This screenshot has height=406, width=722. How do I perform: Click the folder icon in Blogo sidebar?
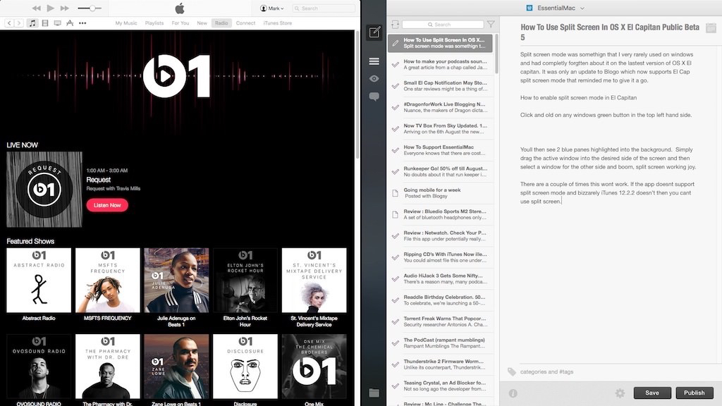click(x=374, y=393)
